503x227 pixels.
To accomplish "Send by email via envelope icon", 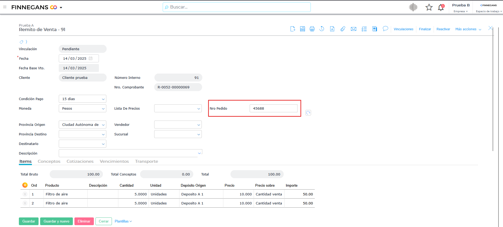I will 353,29.
